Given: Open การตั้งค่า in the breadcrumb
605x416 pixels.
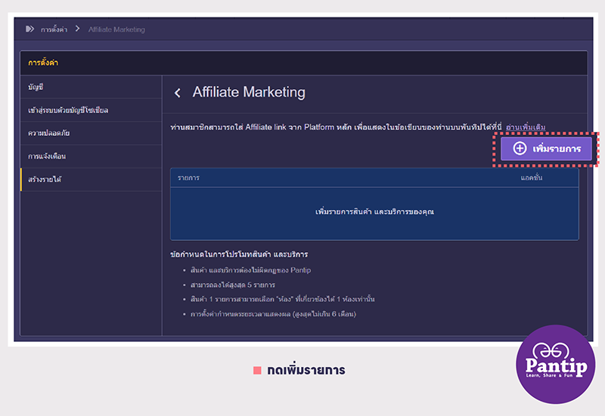Looking at the screenshot, I should tap(54, 29).
